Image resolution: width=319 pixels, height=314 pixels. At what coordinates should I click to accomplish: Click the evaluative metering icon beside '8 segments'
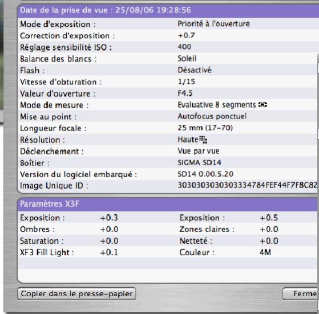point(263,105)
